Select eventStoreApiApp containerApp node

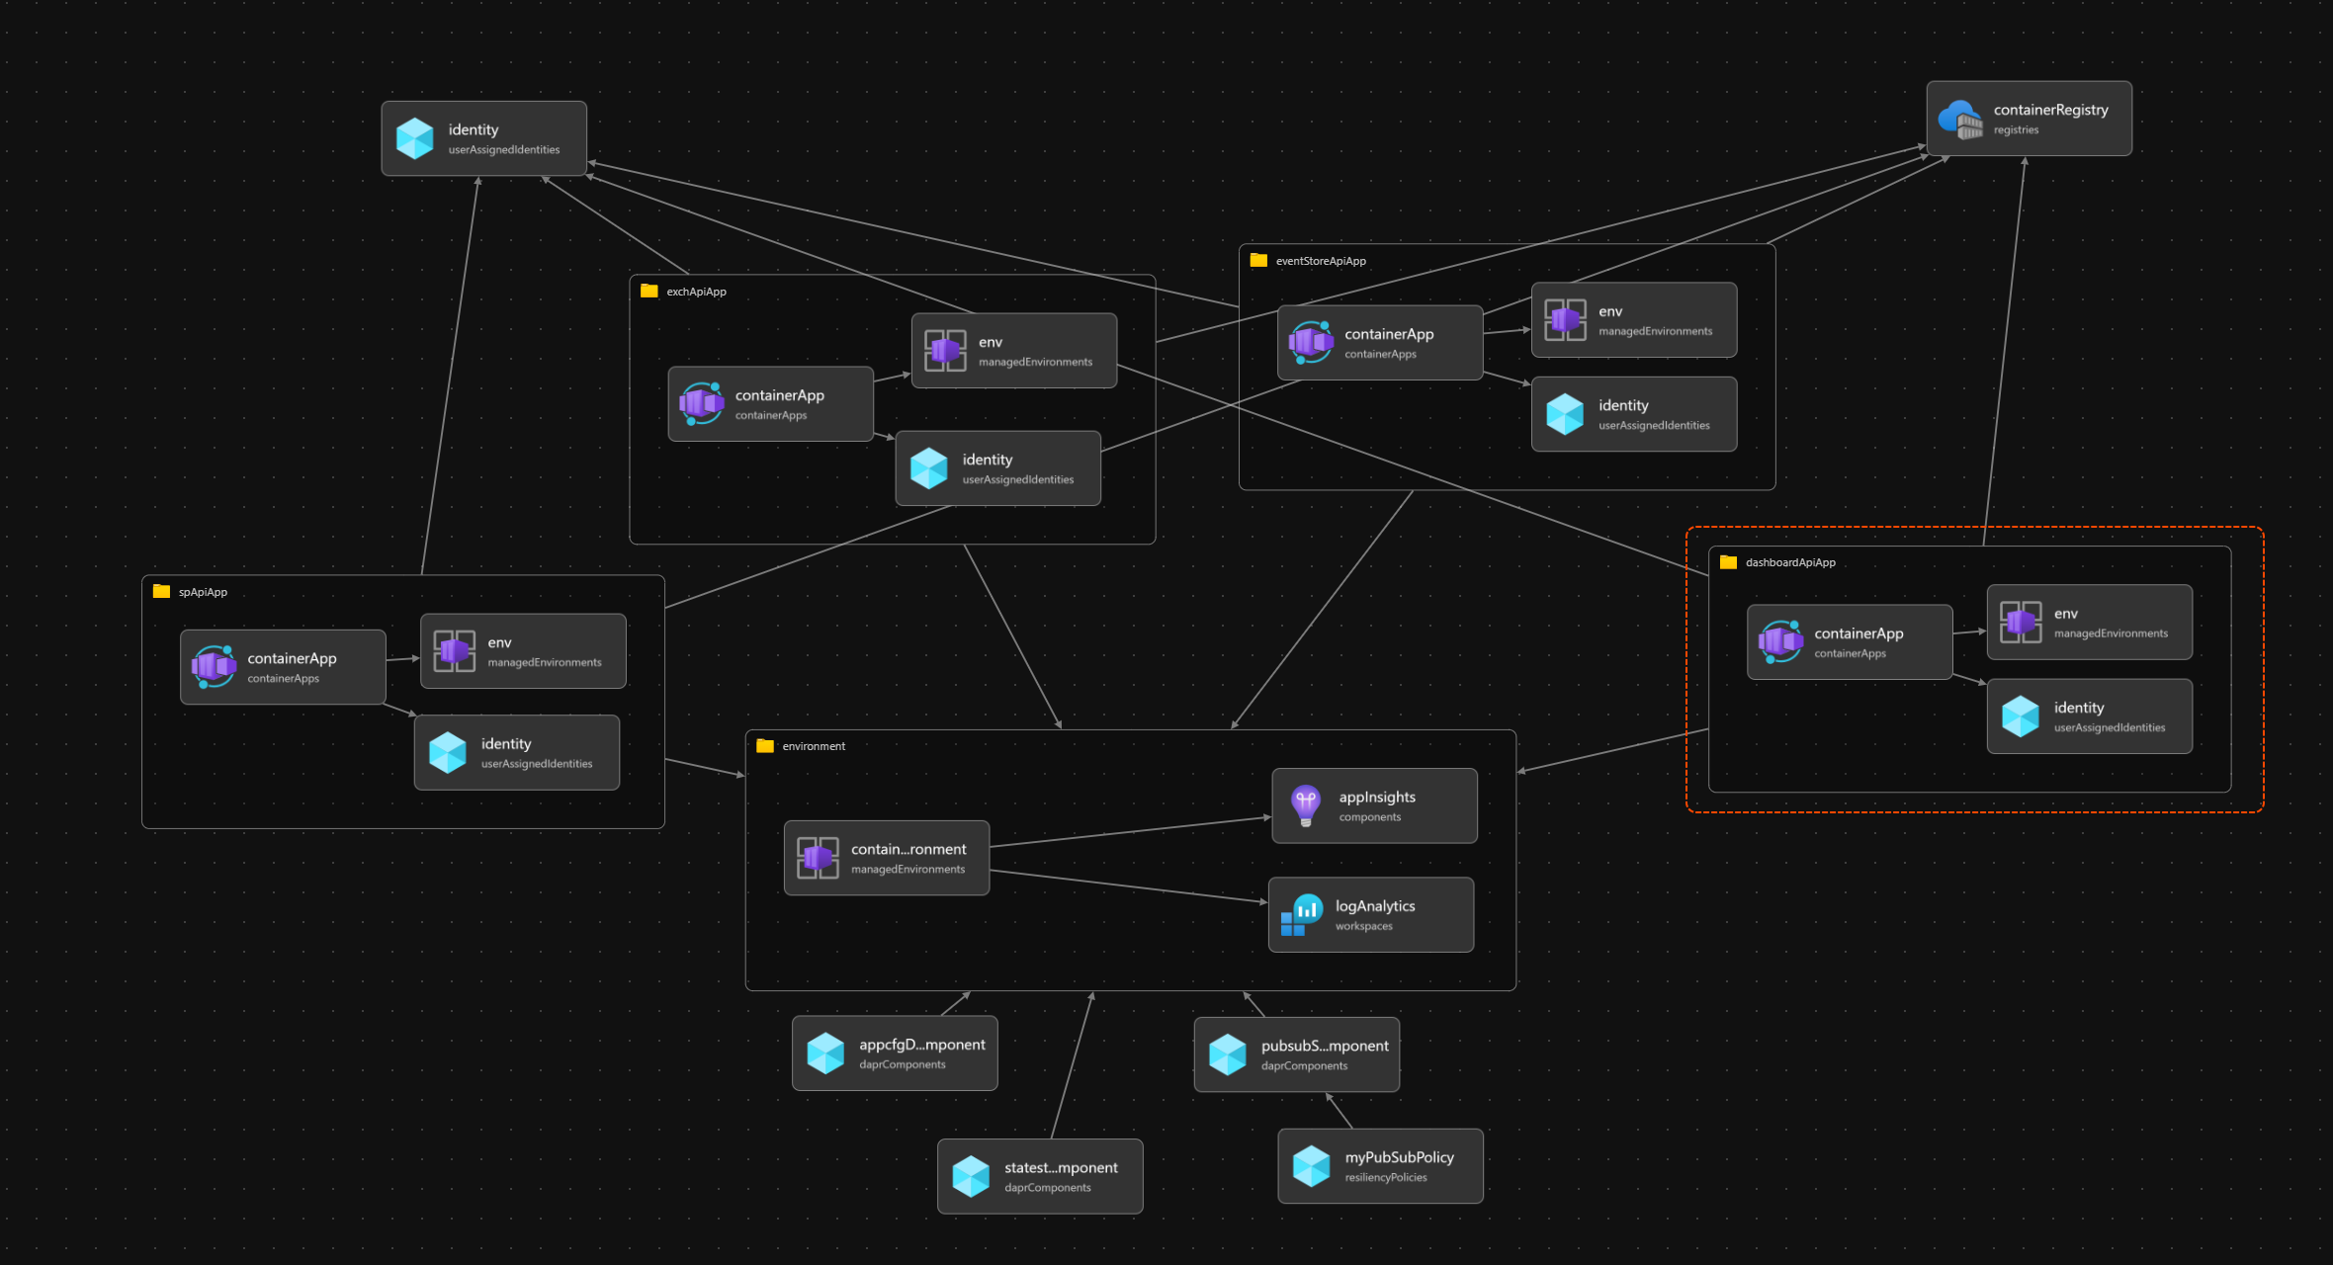[x=1379, y=343]
